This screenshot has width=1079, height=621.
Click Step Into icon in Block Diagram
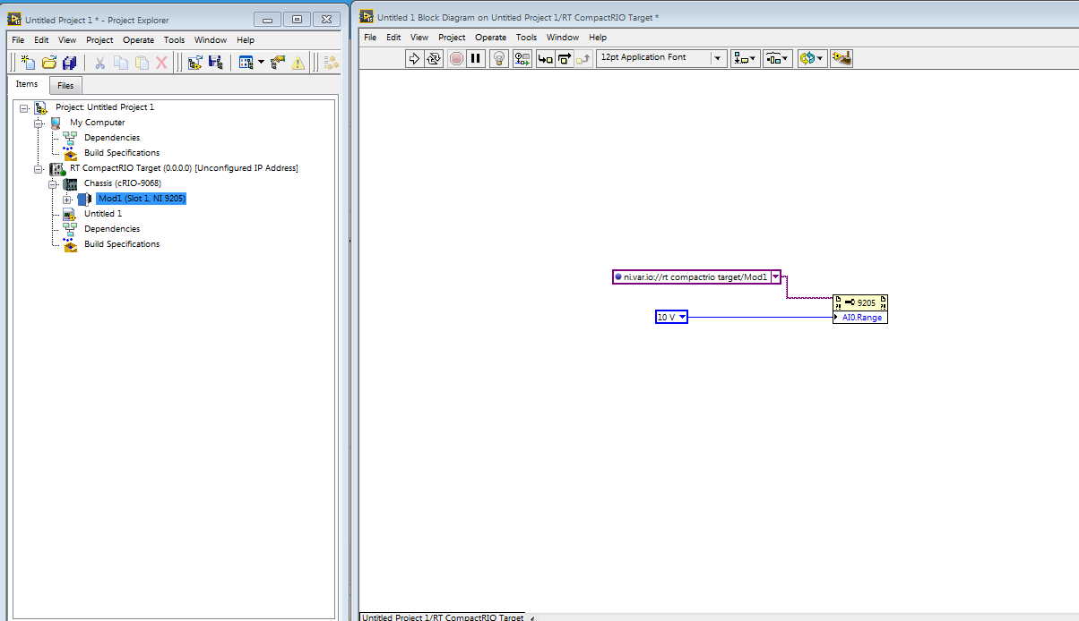click(x=545, y=58)
